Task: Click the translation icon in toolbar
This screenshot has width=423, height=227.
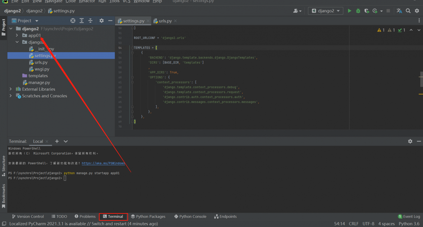Action: point(399,11)
